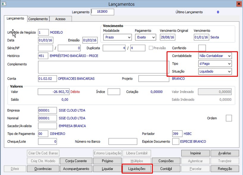Check the Conferido box
This screenshot has height=175, width=243.
tap(202, 48)
